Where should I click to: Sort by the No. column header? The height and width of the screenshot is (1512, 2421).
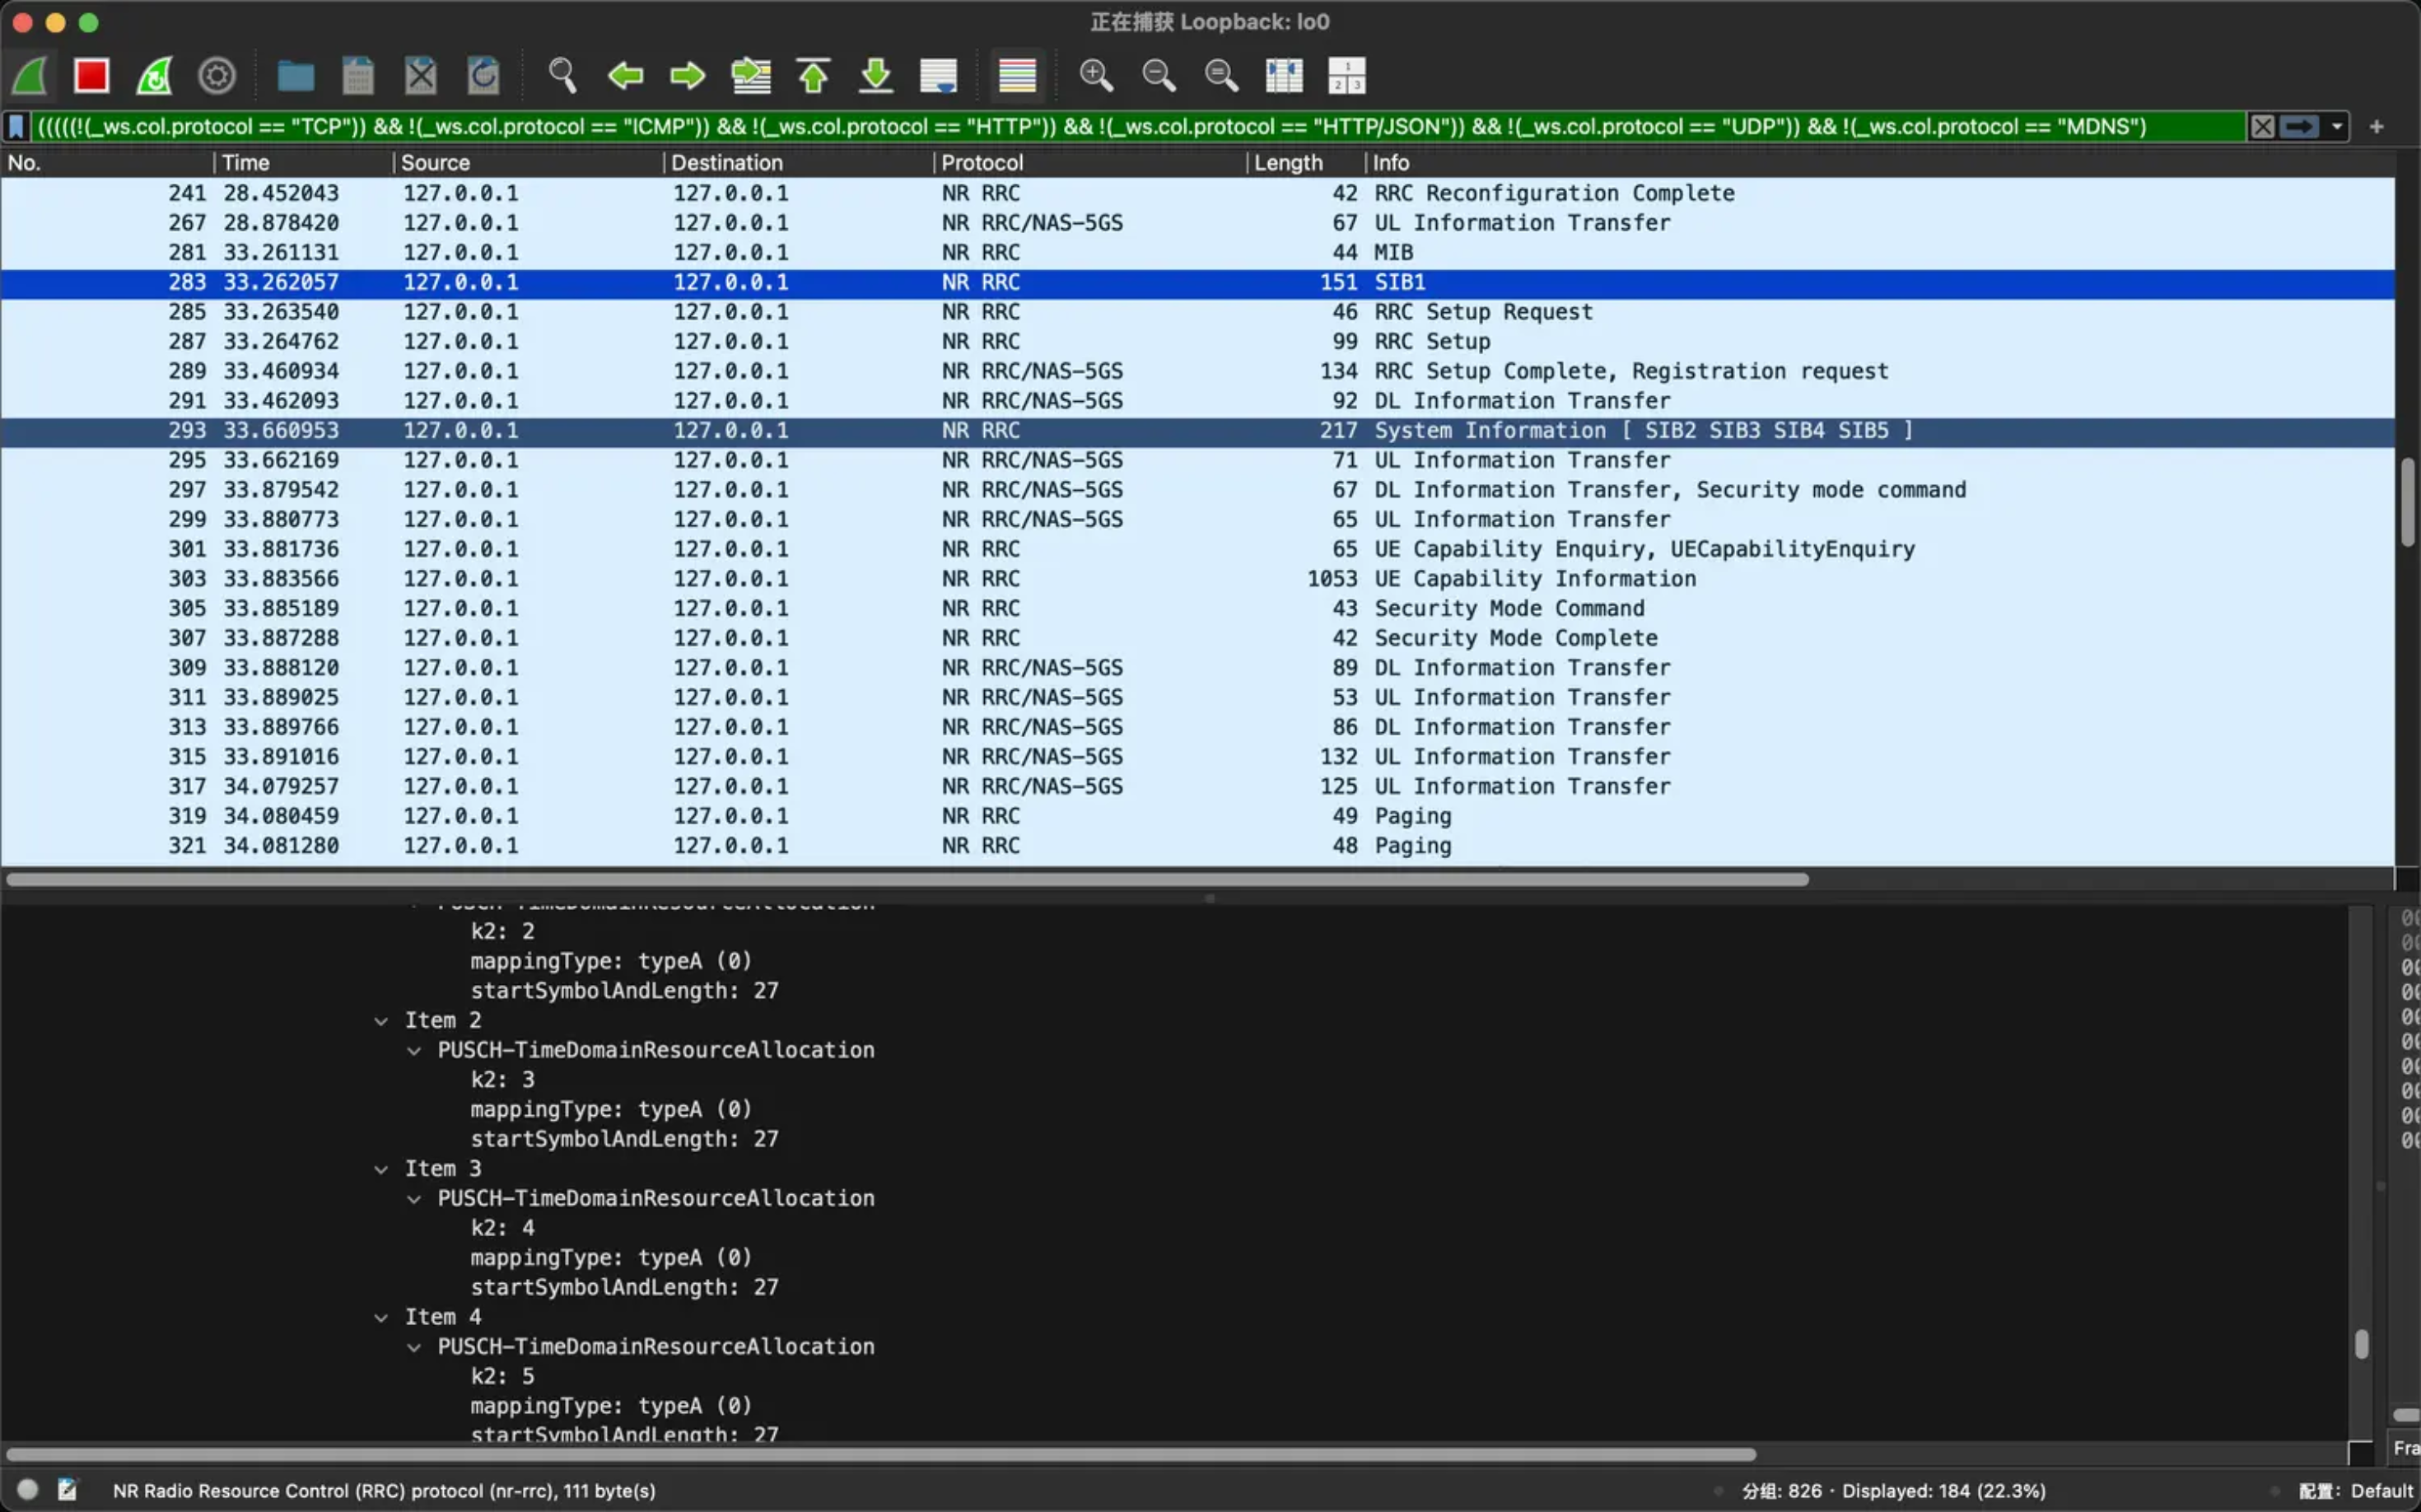pos(106,163)
